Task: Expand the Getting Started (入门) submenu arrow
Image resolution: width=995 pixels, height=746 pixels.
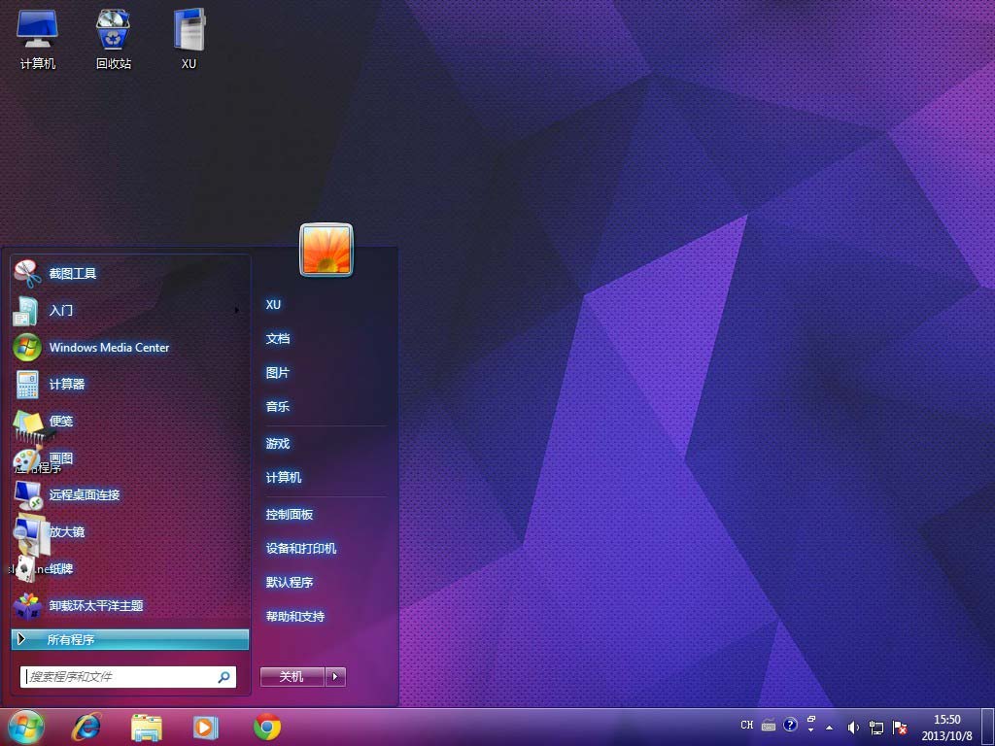Action: tap(237, 311)
